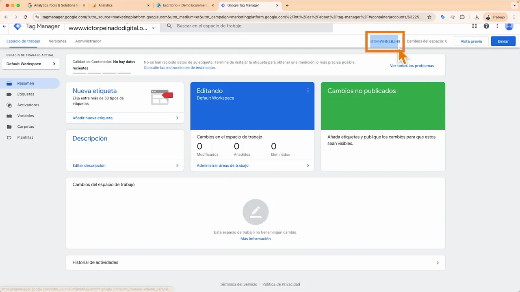Click the Enviar button
Image resolution: width=520 pixels, height=292 pixels.
coord(503,41)
